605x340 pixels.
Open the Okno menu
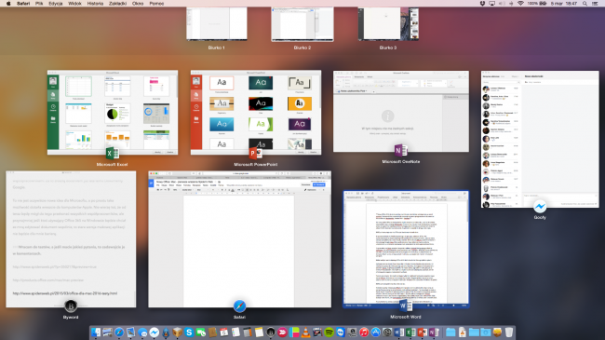[138, 4]
